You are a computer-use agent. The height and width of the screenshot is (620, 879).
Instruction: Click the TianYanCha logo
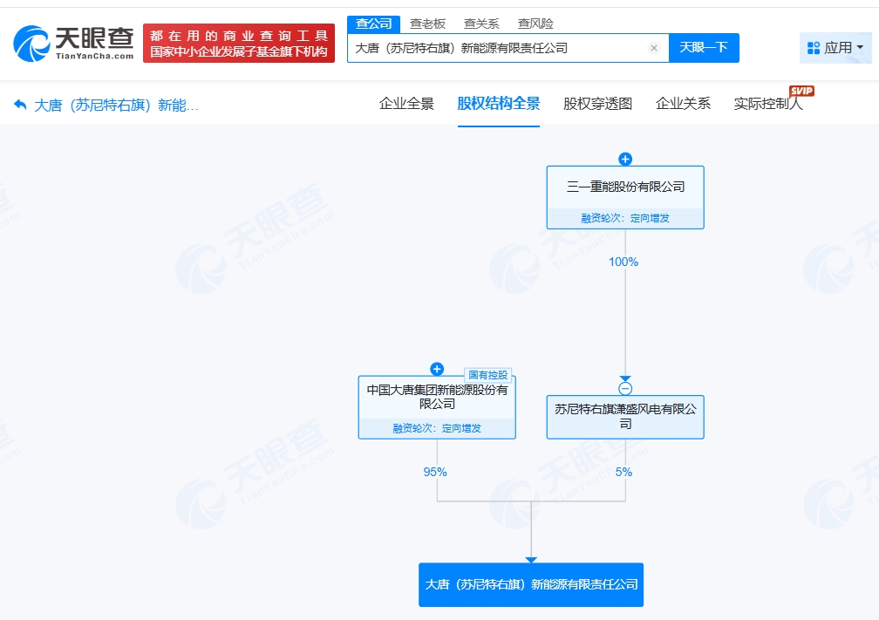[74, 44]
